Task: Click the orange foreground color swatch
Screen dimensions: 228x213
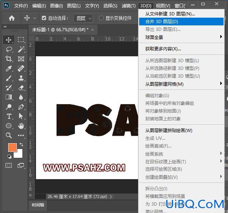Action: [12, 147]
